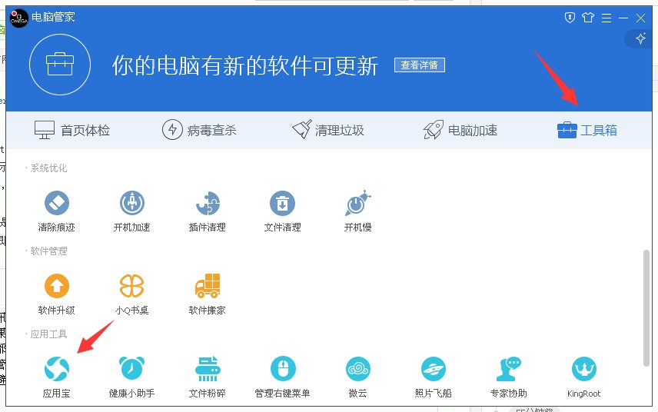Open the 开机慢 tool

(357, 211)
